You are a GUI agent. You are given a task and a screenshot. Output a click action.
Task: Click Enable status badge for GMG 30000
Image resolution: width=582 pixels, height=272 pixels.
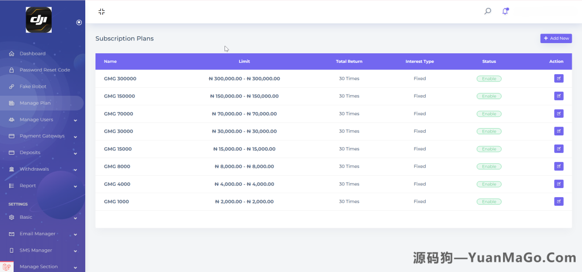click(489, 131)
